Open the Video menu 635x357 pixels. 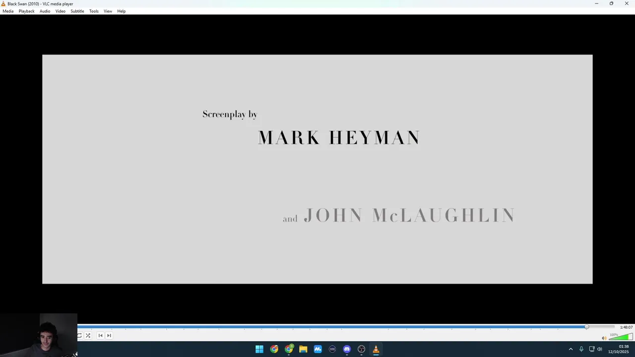pyautogui.click(x=61, y=11)
